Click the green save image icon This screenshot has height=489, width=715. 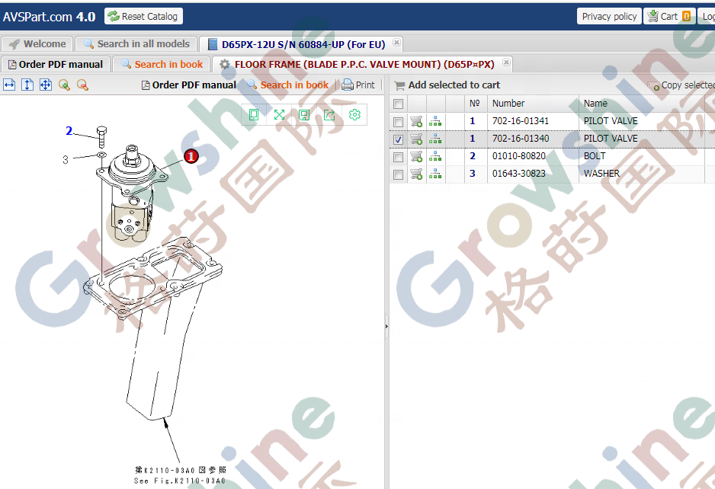pos(304,115)
